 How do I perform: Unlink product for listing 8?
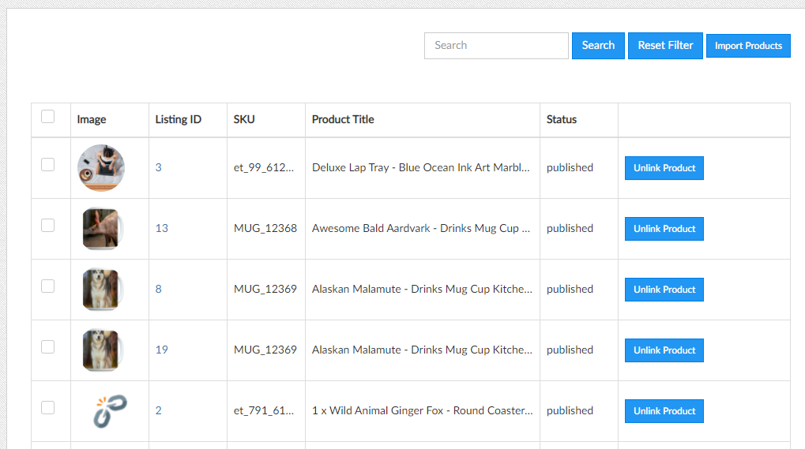point(664,290)
